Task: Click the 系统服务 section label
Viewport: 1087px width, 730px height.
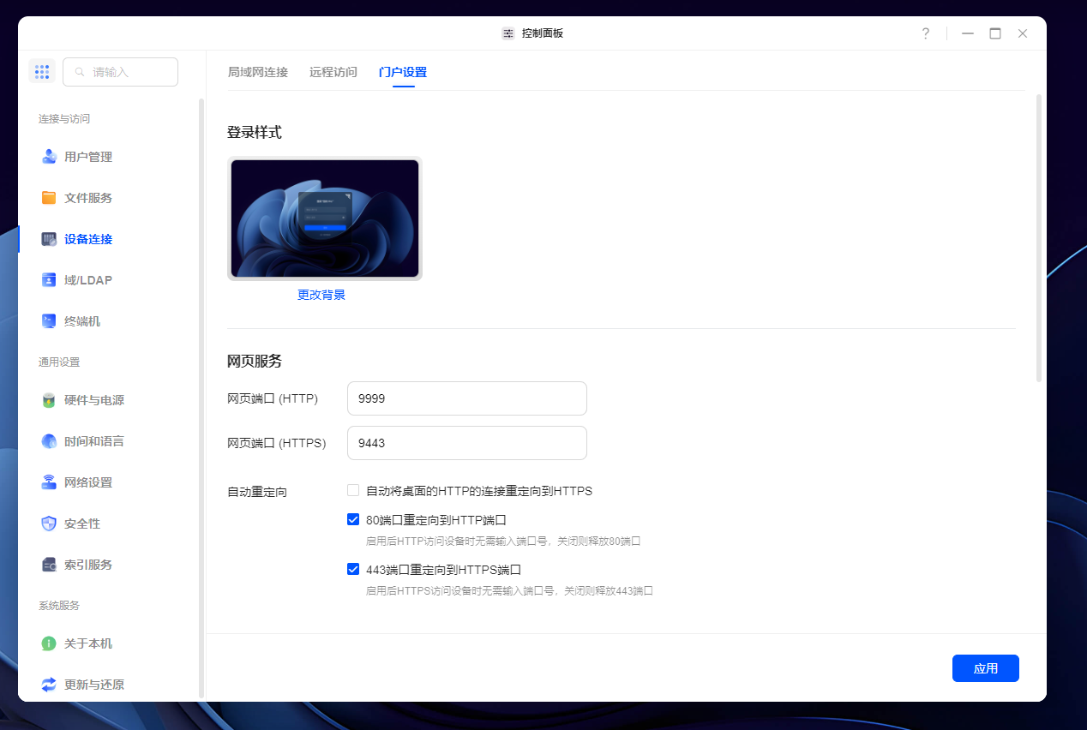Action: tap(59, 606)
